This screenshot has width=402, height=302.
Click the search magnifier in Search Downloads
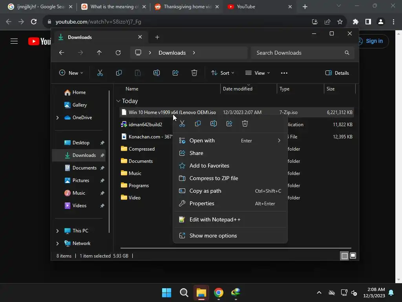pyautogui.click(x=347, y=53)
